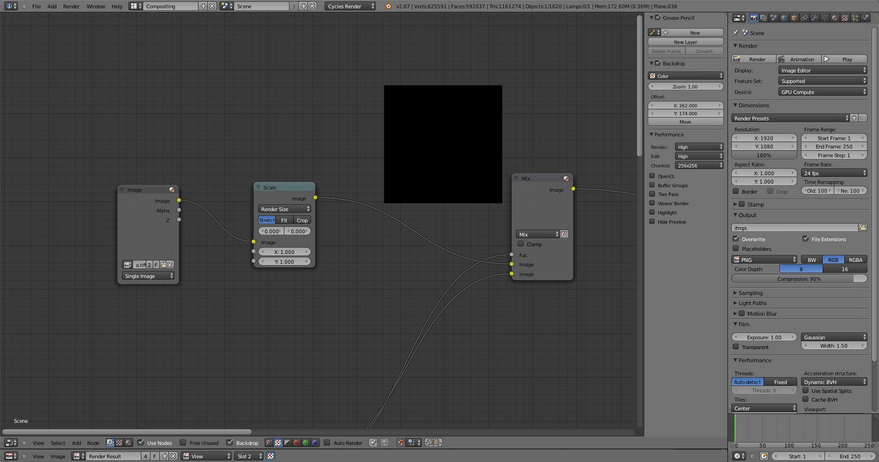879x462 pixels.
Task: Open the File menu
Action: point(36,6)
